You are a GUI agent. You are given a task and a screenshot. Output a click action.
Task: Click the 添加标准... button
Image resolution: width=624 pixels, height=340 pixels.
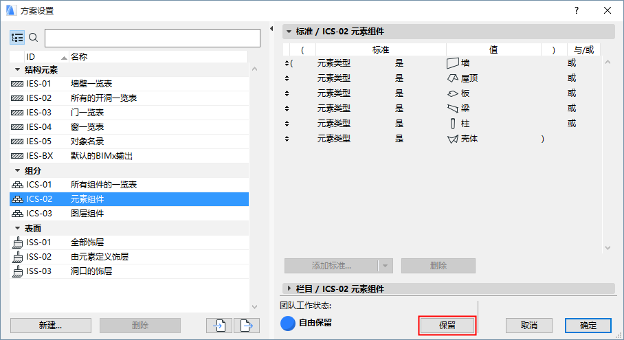point(331,266)
